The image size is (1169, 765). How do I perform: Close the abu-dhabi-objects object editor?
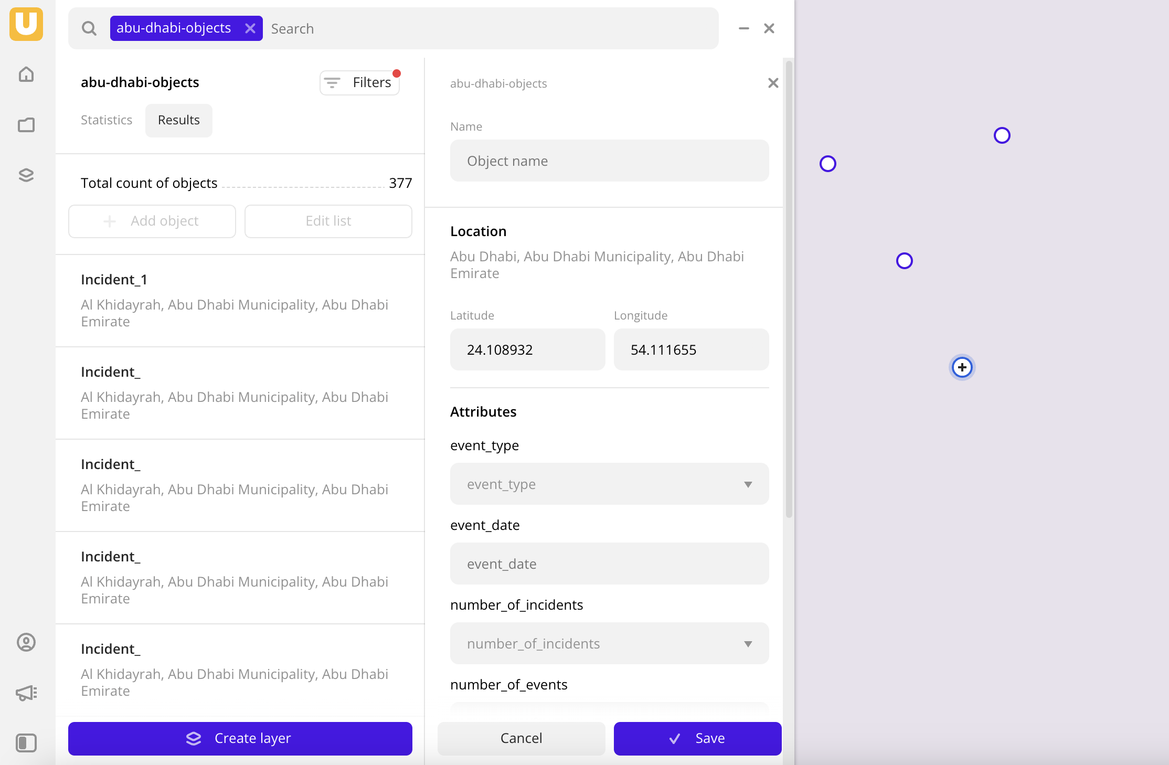coord(773,83)
